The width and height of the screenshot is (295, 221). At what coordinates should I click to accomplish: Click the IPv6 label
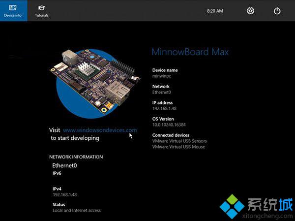pos(57,173)
